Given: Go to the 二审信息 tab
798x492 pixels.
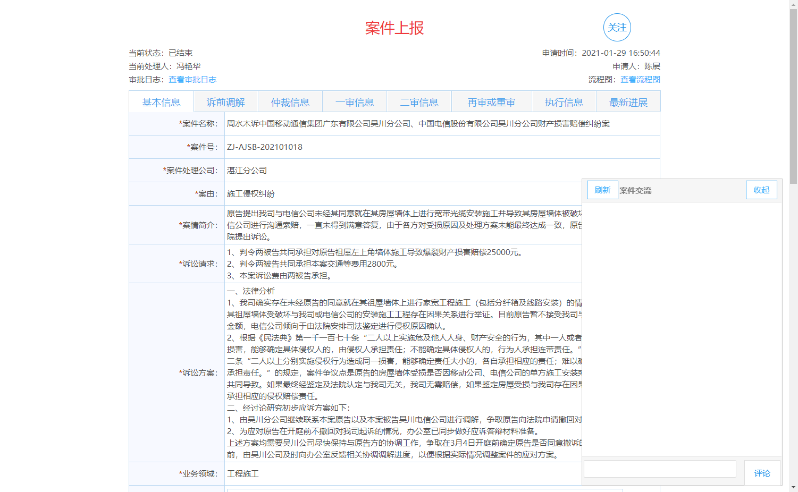Looking at the screenshot, I should [419, 102].
